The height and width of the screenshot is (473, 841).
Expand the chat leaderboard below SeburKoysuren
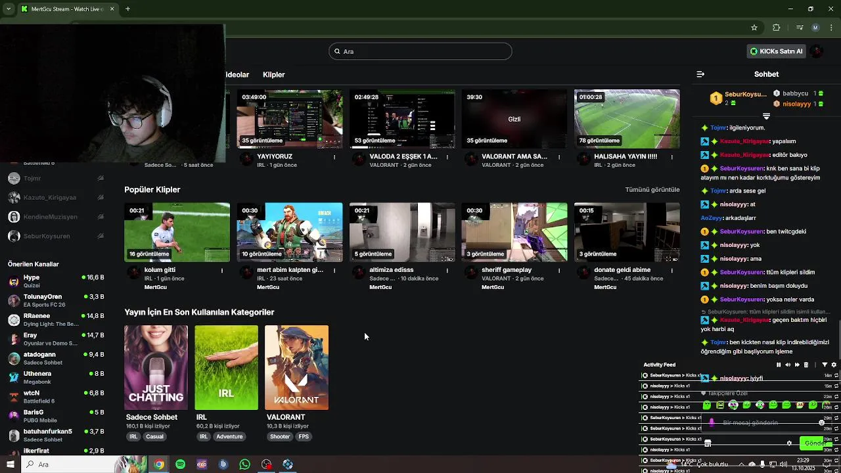pyautogui.click(x=766, y=116)
